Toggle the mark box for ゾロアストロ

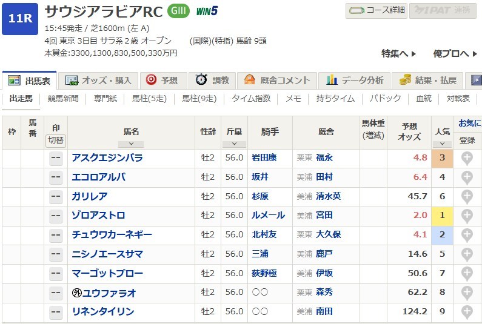point(56,216)
